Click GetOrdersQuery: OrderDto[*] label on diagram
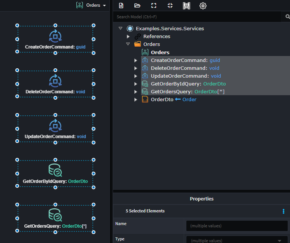This screenshot has height=243, width=290. pos(55,226)
